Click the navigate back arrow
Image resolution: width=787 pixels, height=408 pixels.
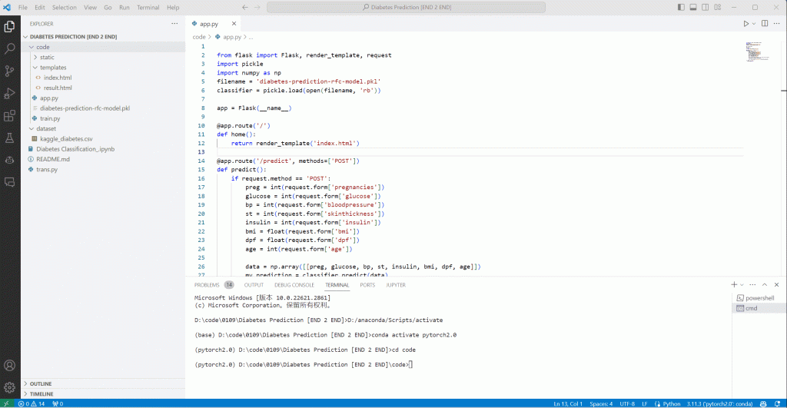245,7
